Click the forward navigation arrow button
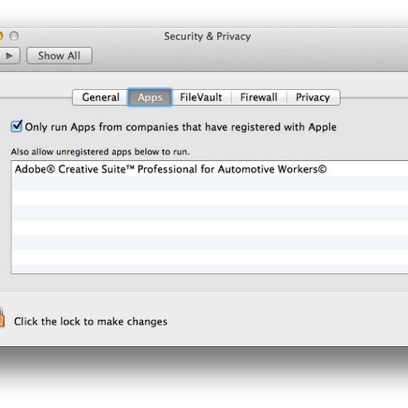408x408 pixels. [x=9, y=56]
